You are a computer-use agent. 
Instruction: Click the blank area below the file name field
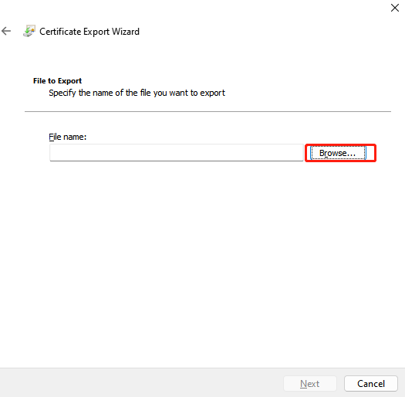tap(202, 259)
